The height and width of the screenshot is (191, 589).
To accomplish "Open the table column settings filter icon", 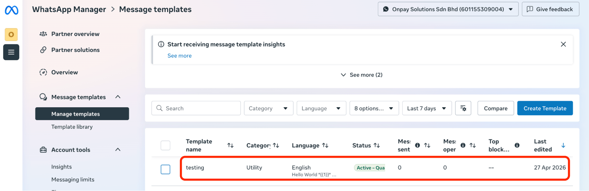I will pos(463,108).
